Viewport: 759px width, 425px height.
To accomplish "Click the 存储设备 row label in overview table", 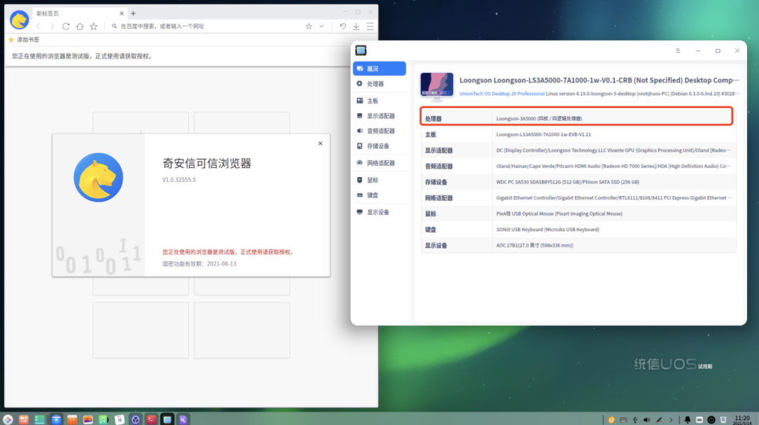I will click(436, 182).
